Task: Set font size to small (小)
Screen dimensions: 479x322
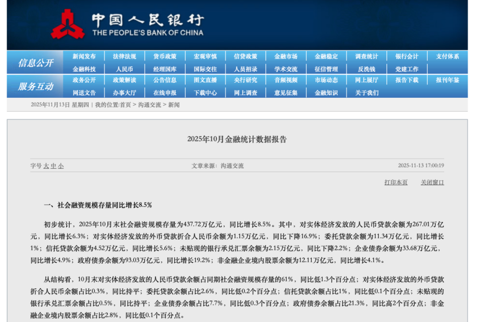Action: point(61,166)
